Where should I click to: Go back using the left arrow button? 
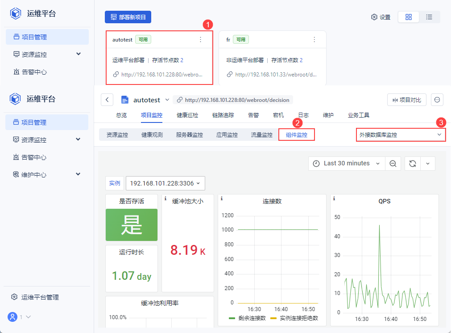coord(107,100)
